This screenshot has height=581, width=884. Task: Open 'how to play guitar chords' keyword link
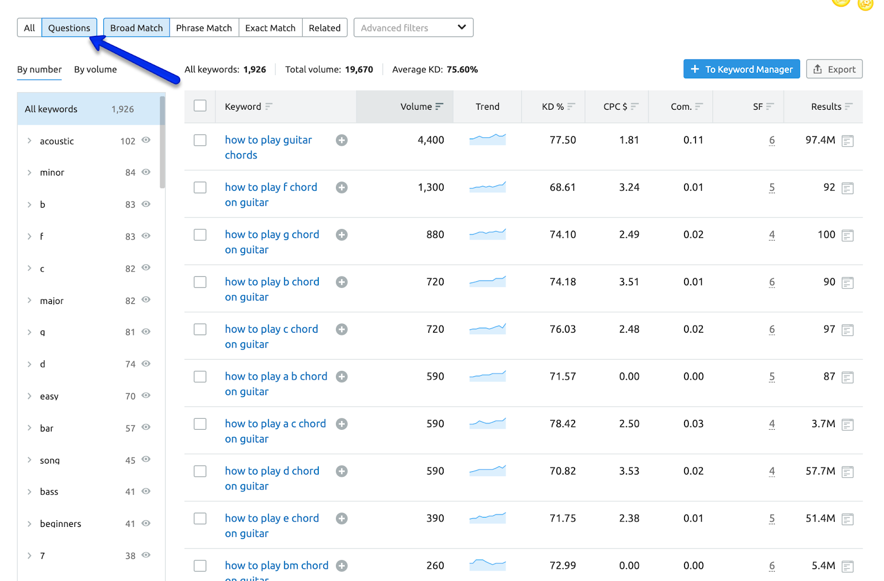[x=269, y=147]
